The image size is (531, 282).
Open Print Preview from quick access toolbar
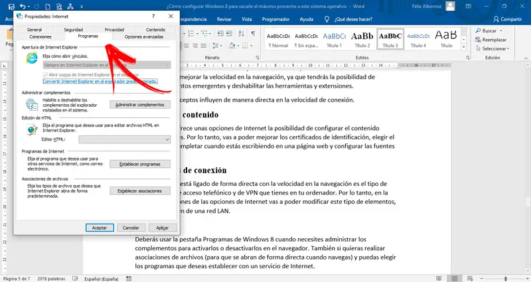click(x=59, y=7)
